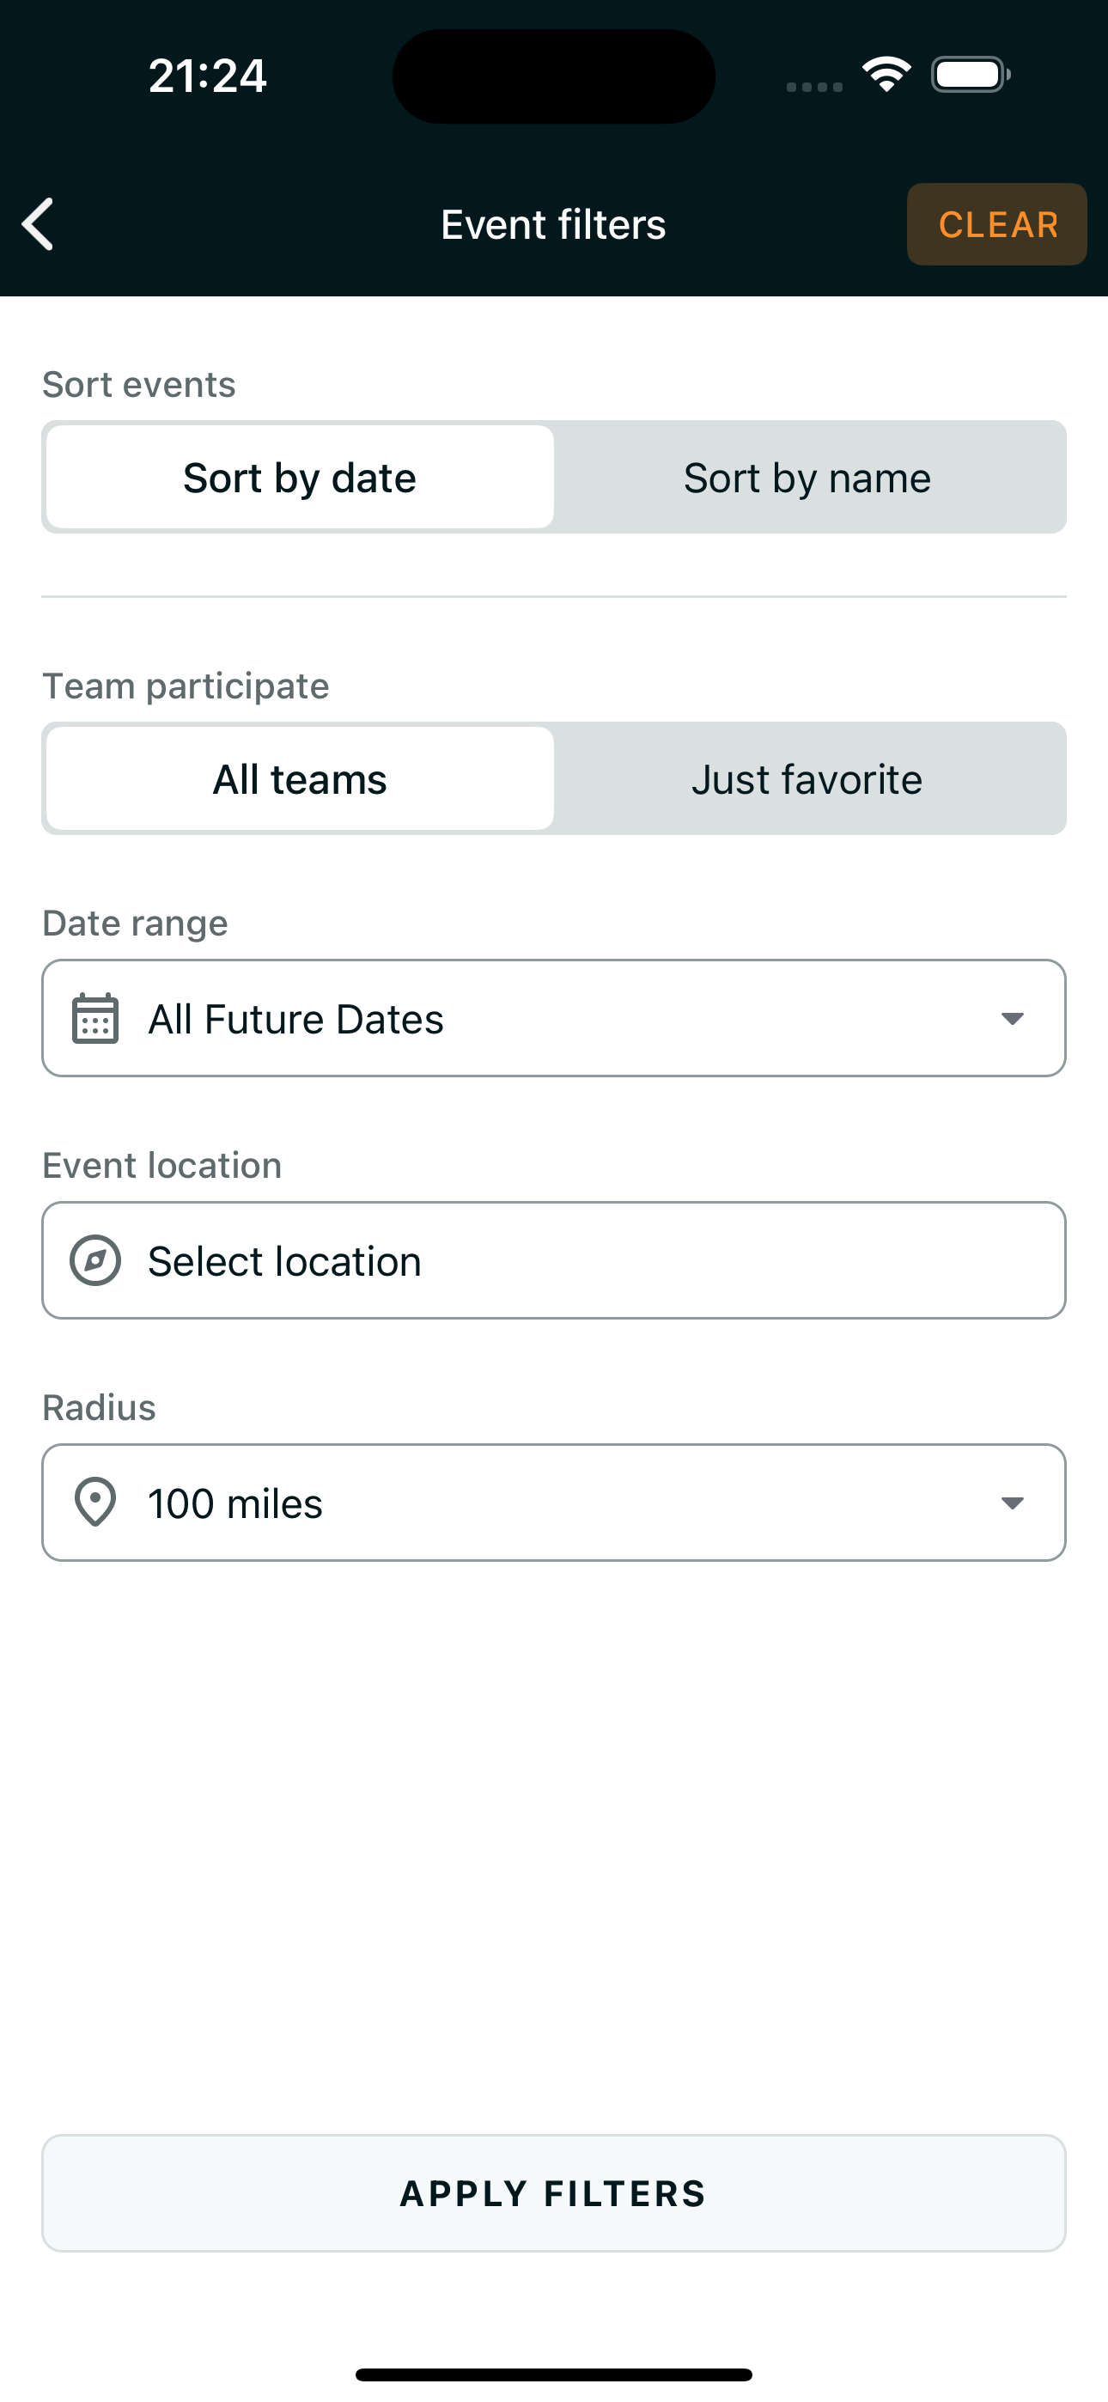The image size is (1108, 2402).
Task: Tap the home indicator bar
Action: point(554,2374)
